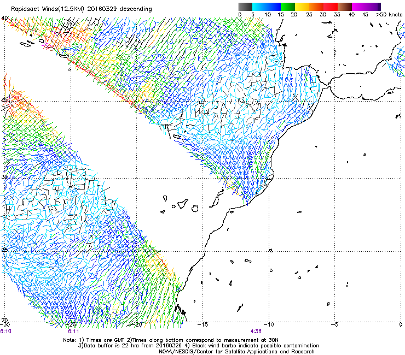Click the '-10' longitude axis label
The width and height of the screenshot is (405, 355).
(x=269, y=324)
